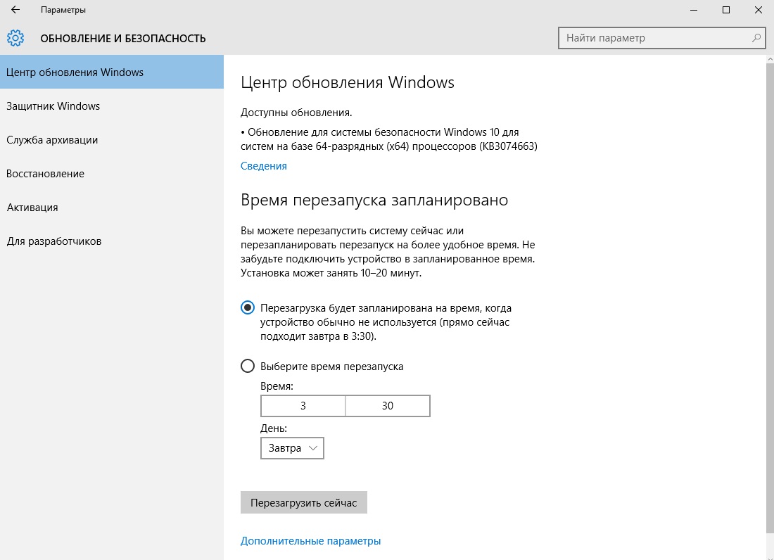Click the ОБНОВЛЕНИЕ И БЕЗОПАСНОСТЬ title

tap(123, 39)
